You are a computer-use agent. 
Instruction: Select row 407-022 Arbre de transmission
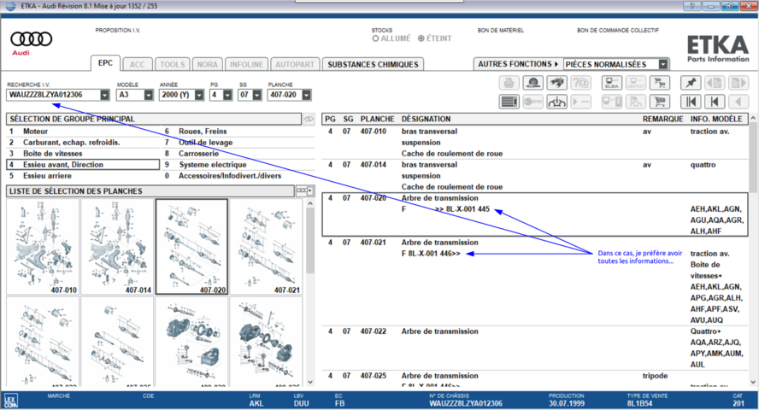pyautogui.click(x=535, y=348)
